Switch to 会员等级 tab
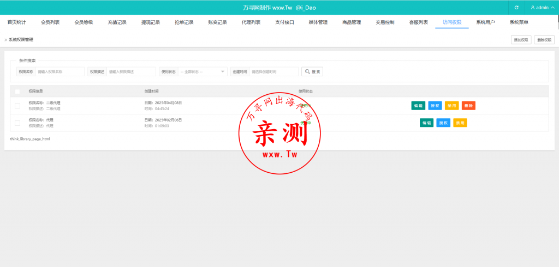The height and width of the screenshot is (267, 559). tap(84, 22)
